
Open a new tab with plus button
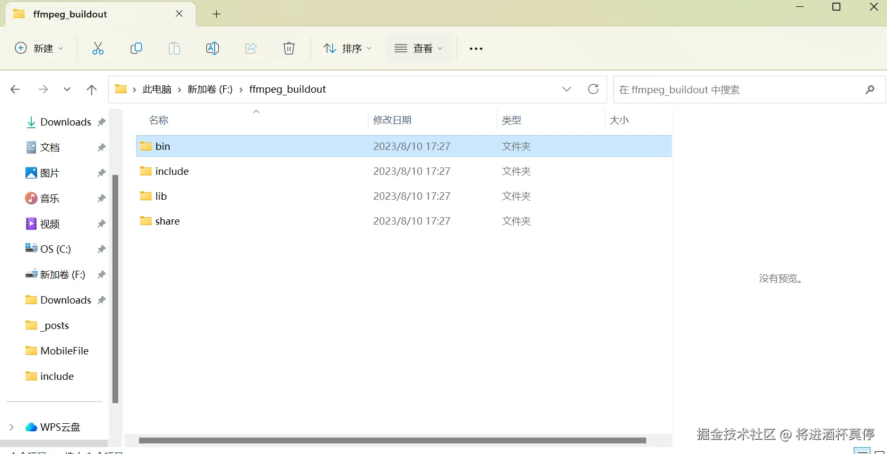[x=216, y=14]
